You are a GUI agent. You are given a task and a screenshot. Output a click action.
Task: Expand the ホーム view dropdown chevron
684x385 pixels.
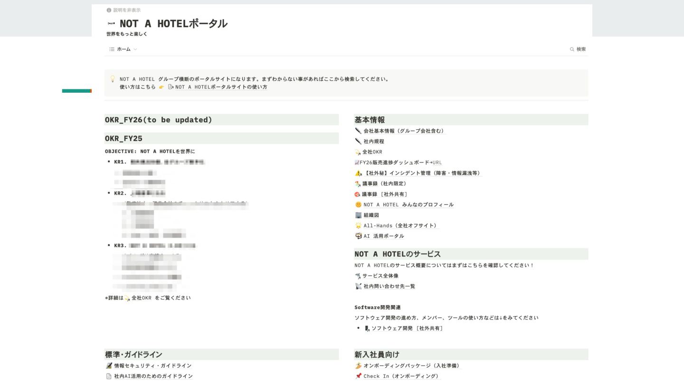pyautogui.click(x=135, y=49)
